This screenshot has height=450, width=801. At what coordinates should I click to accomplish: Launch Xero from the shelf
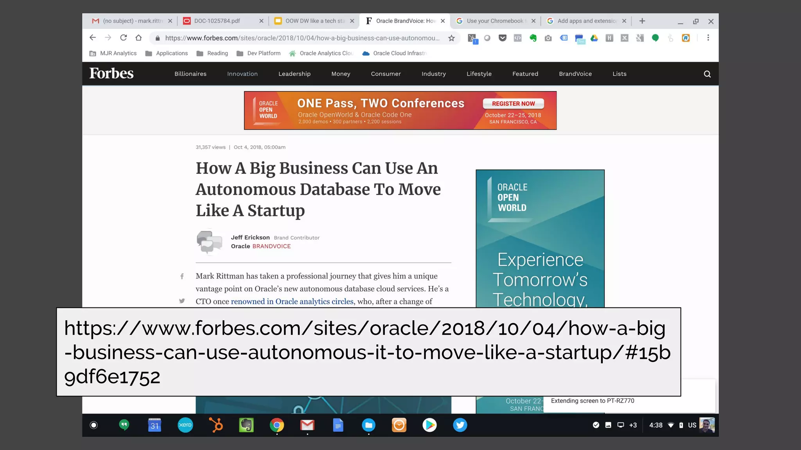(x=185, y=425)
